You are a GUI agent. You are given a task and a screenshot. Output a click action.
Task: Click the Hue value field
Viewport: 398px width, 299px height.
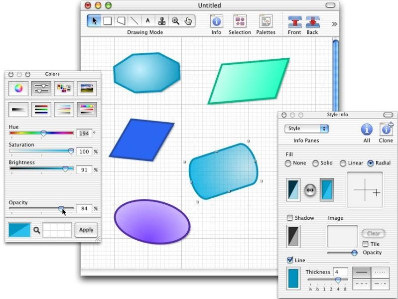tap(84, 134)
